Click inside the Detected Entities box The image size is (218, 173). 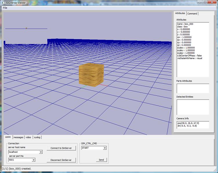tap(193, 107)
